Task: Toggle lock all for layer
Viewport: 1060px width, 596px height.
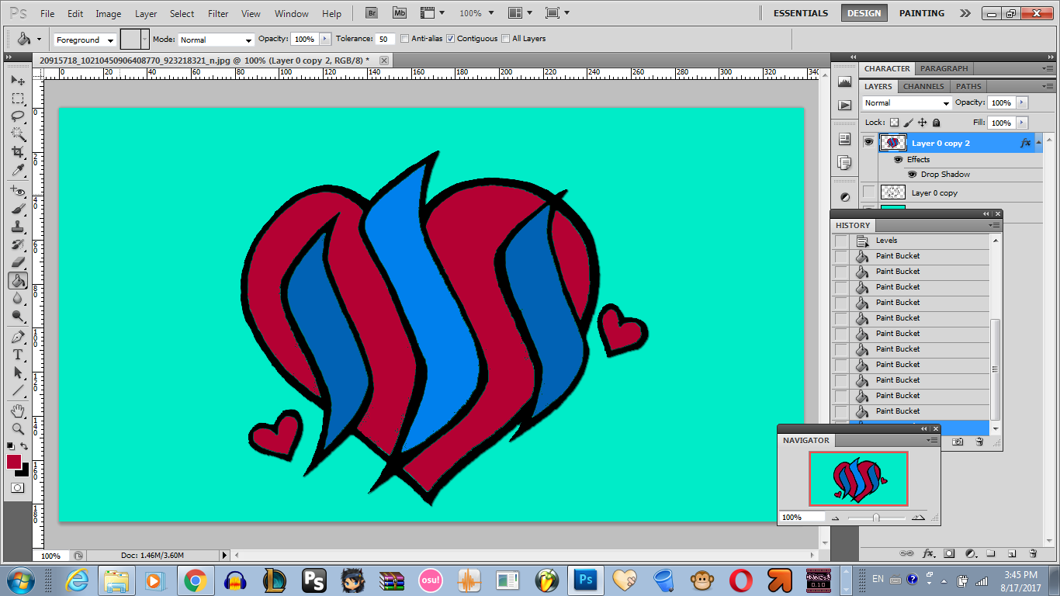Action: point(937,123)
